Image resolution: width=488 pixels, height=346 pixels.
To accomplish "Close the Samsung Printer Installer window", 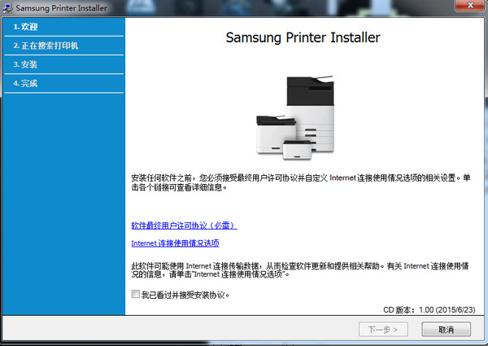I will pos(471,6).
